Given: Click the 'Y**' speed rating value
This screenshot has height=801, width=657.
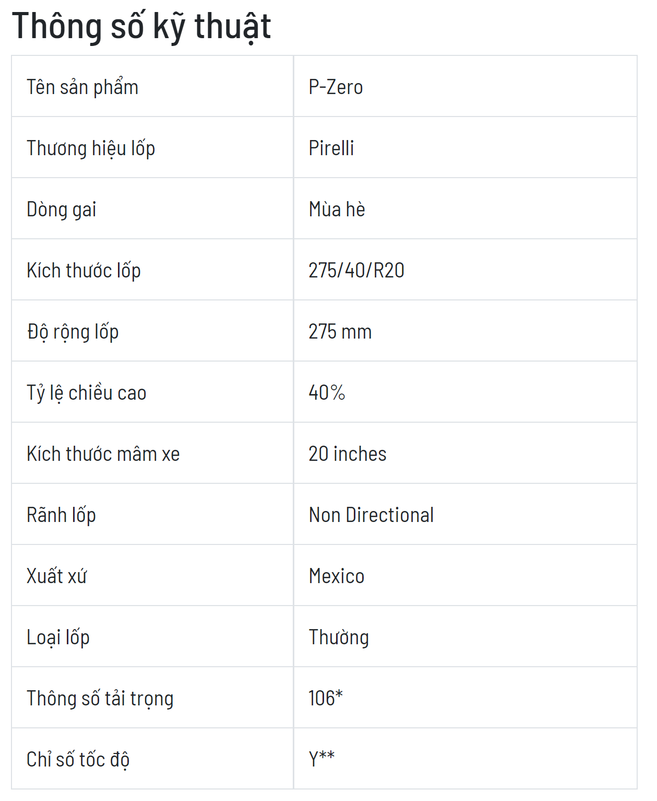Looking at the screenshot, I should tap(321, 759).
